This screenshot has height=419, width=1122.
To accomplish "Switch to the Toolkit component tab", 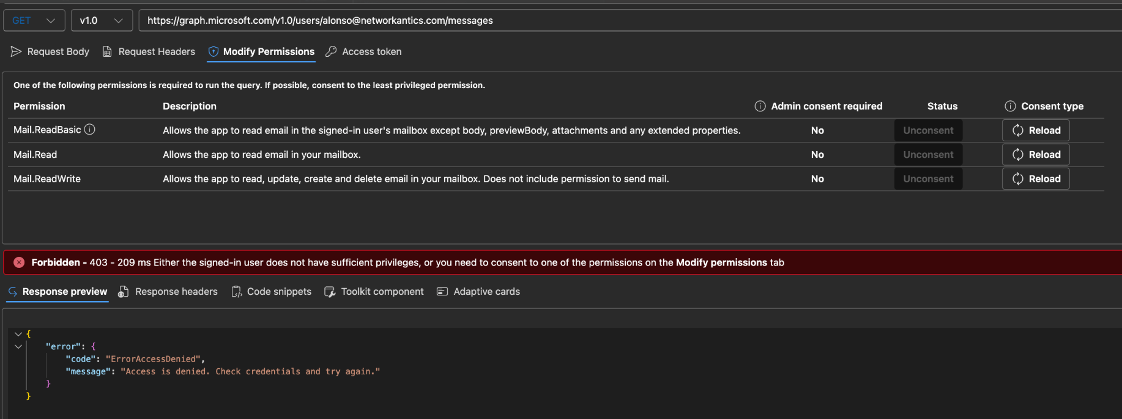I will pos(374,292).
